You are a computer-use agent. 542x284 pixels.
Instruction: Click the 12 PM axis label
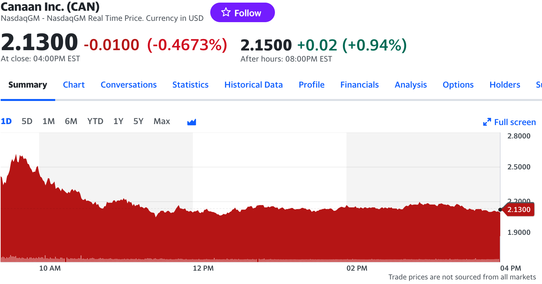[x=203, y=268]
